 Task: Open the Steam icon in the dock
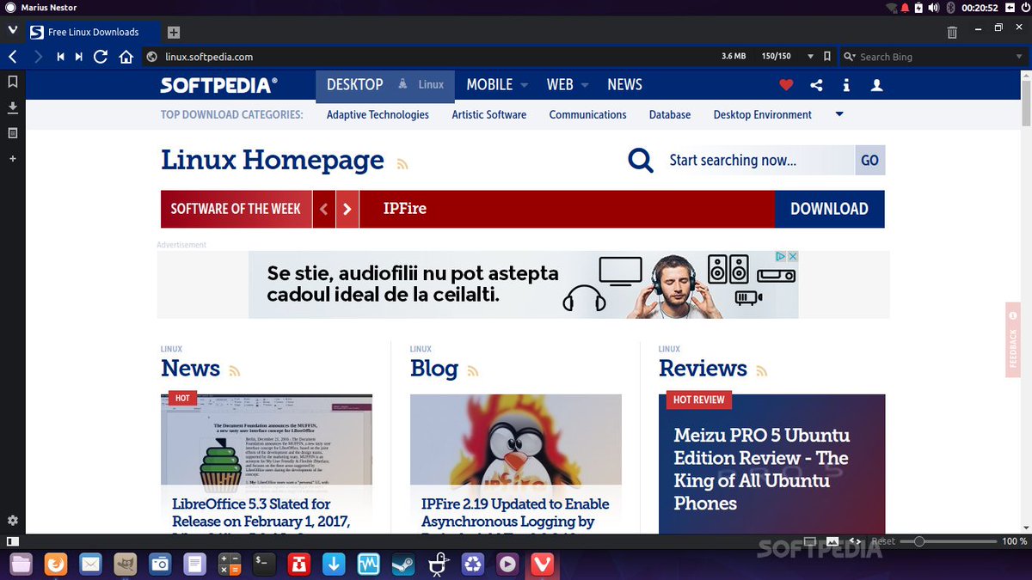click(x=402, y=565)
